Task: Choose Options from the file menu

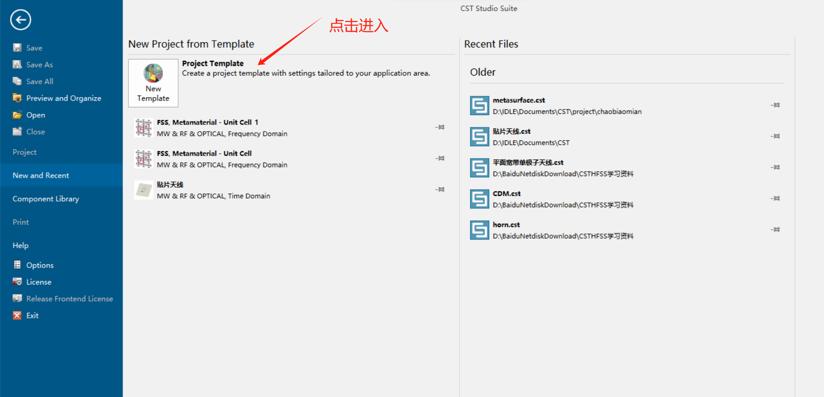Action: (40, 265)
